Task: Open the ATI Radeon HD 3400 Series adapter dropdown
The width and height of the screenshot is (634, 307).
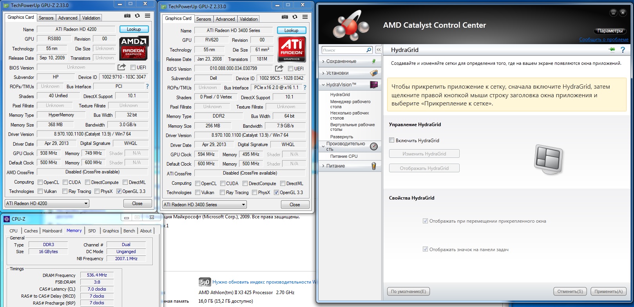Action: [x=205, y=205]
